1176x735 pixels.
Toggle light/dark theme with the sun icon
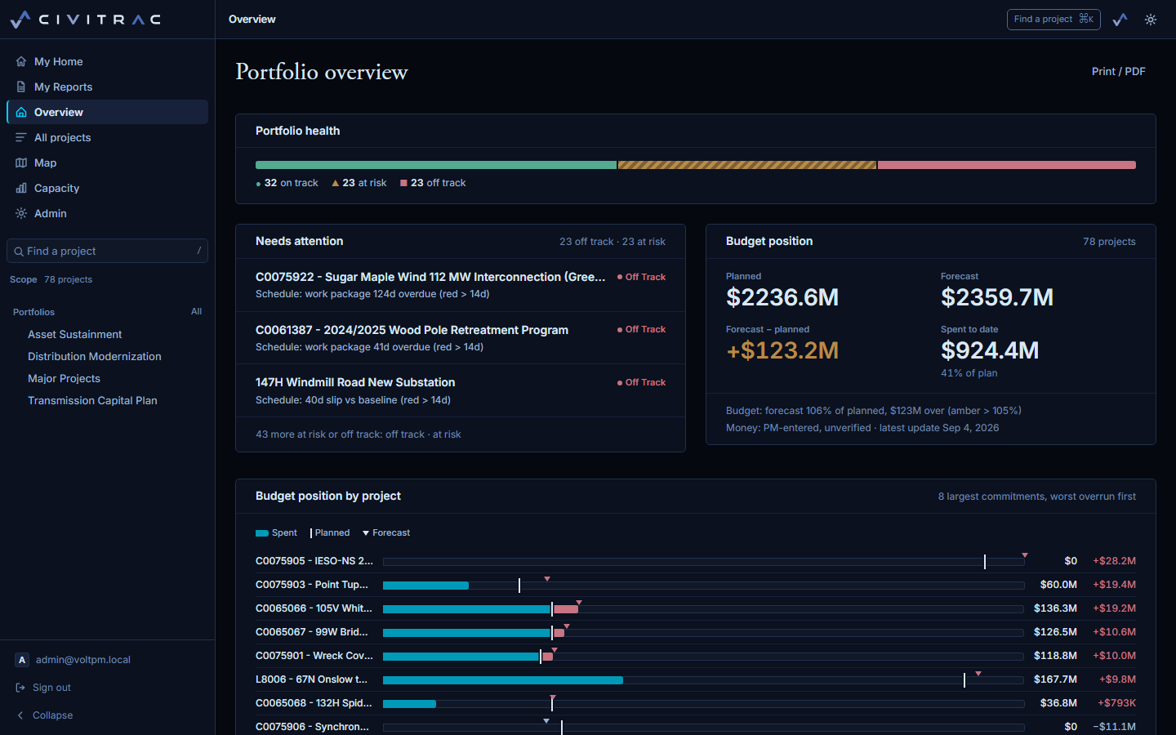[x=1151, y=20]
